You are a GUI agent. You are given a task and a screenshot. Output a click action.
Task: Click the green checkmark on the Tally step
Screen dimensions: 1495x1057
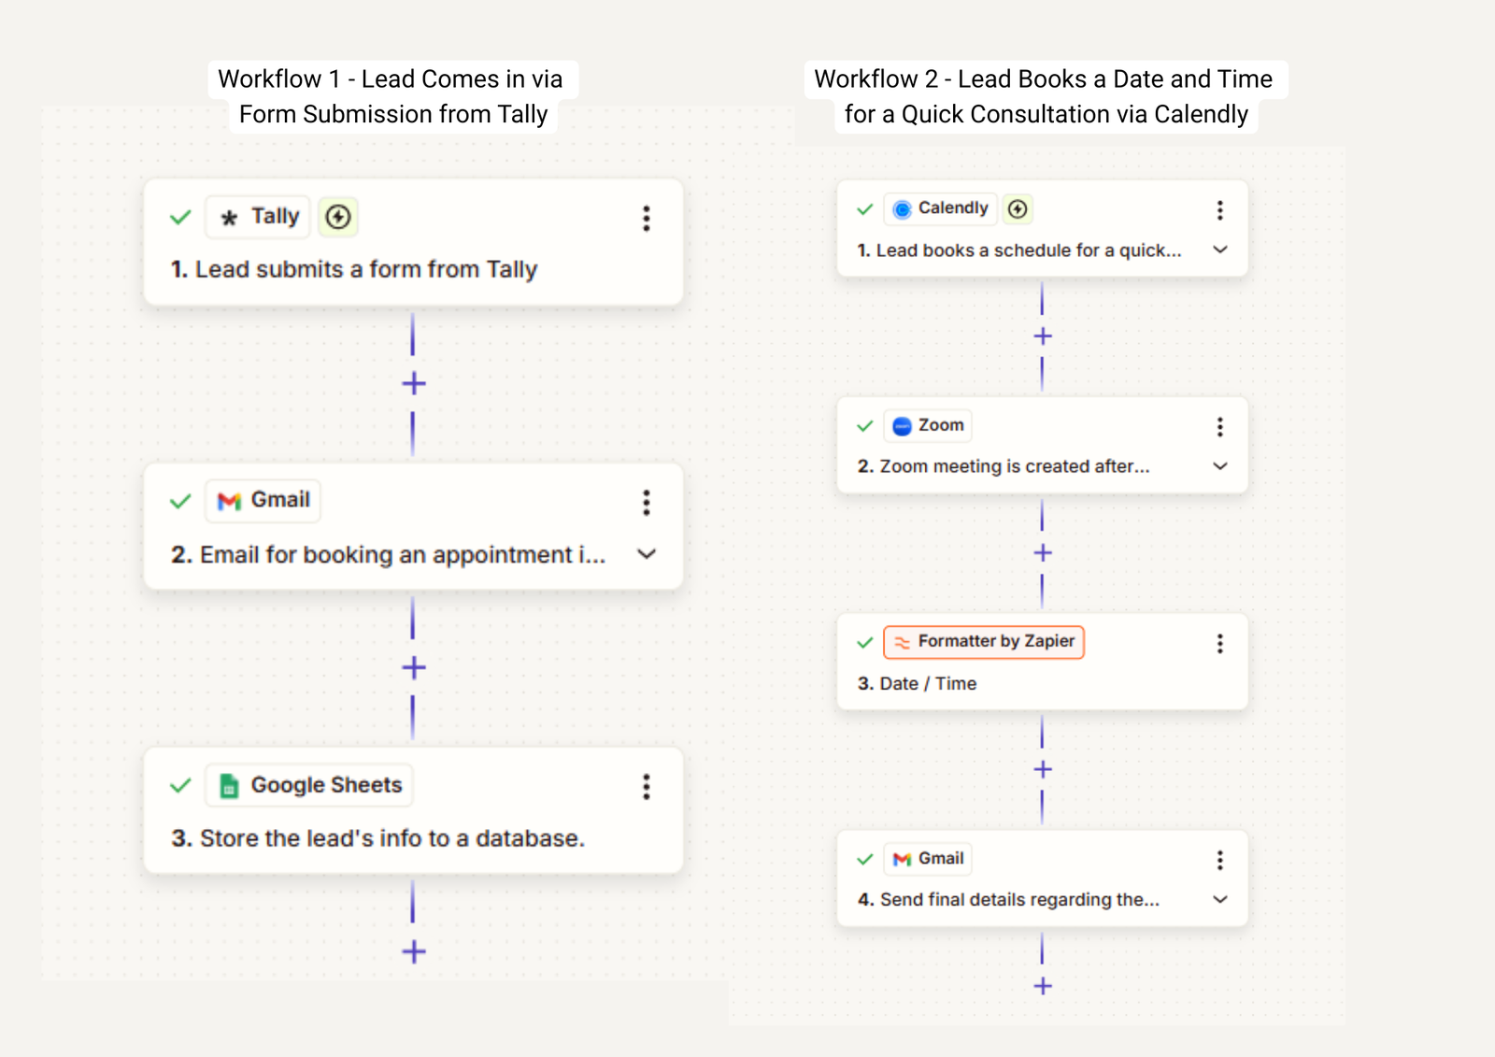pyautogui.click(x=180, y=218)
